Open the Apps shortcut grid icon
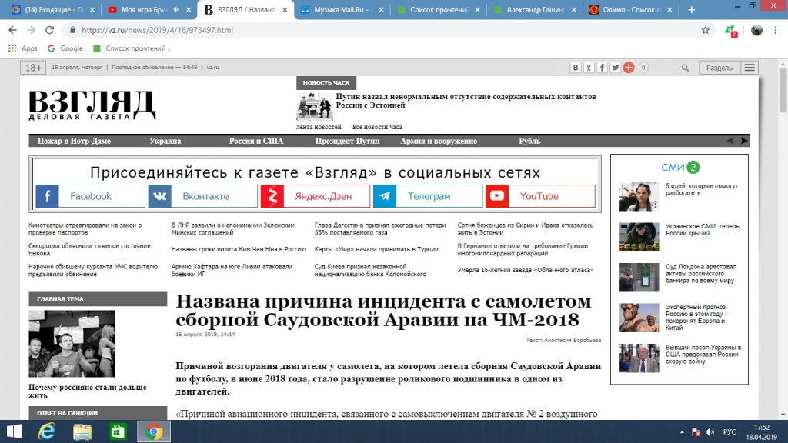The width and height of the screenshot is (788, 443). [12, 48]
